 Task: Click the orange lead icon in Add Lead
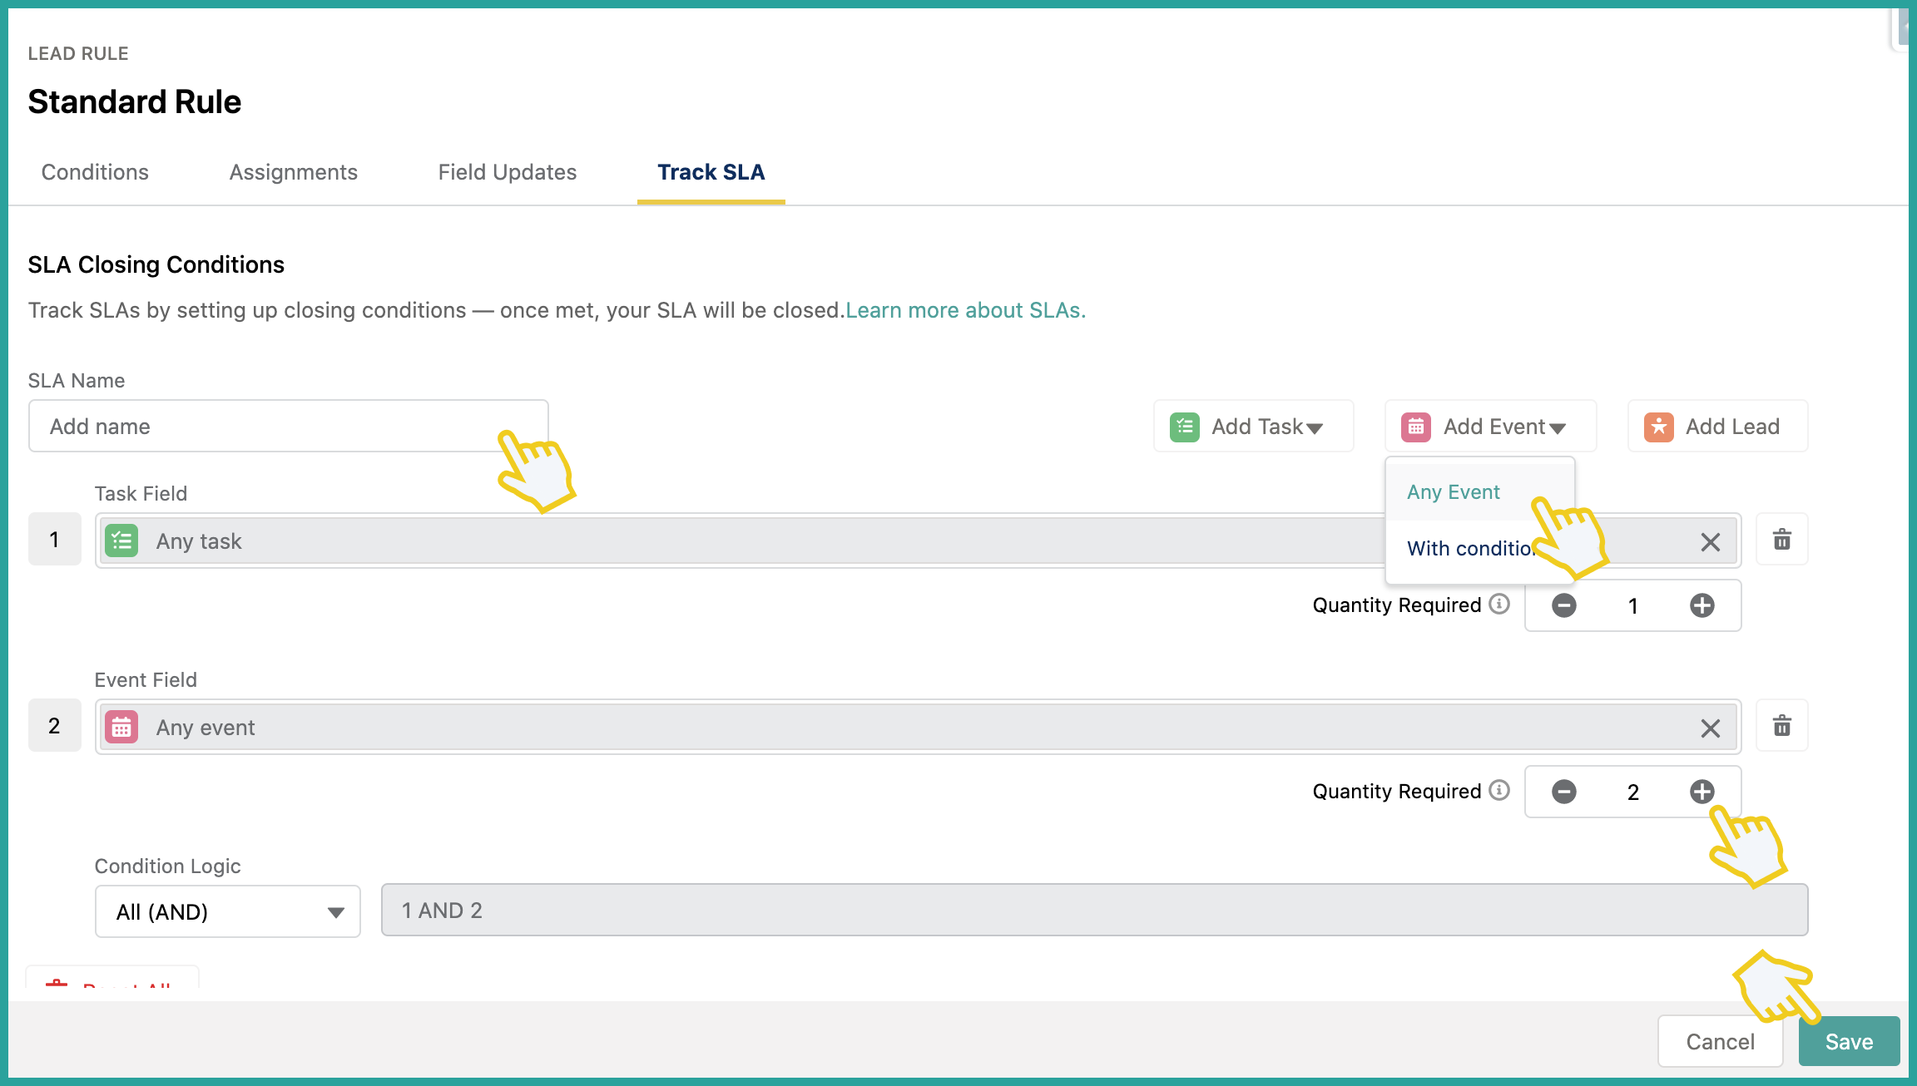pos(1658,427)
